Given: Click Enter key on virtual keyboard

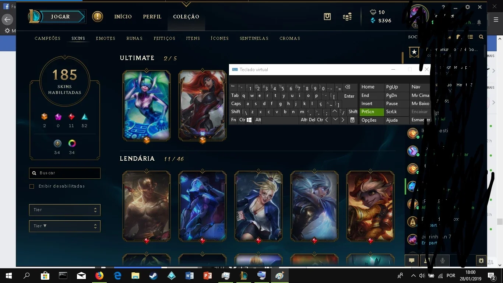Looking at the screenshot, I should [349, 96].
